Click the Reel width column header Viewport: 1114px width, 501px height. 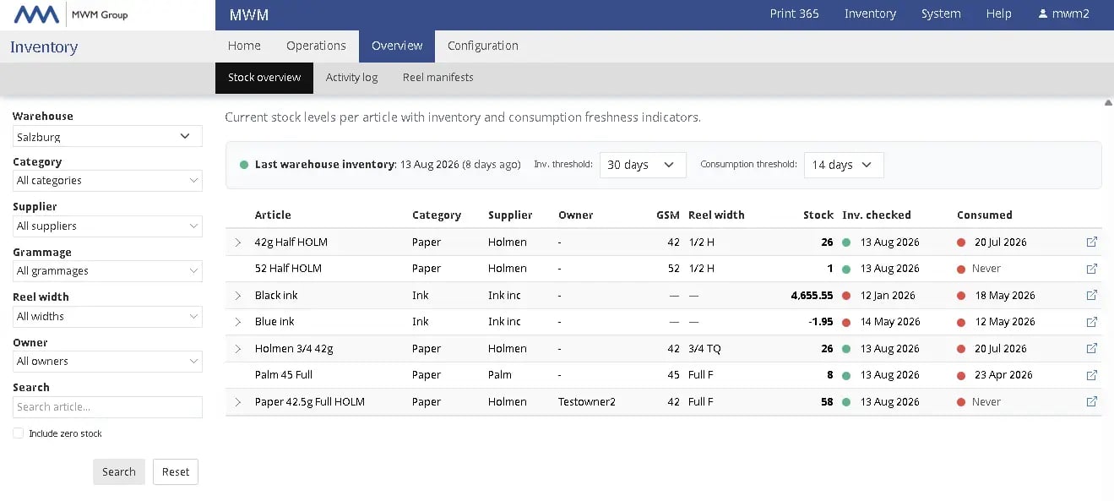pos(716,215)
